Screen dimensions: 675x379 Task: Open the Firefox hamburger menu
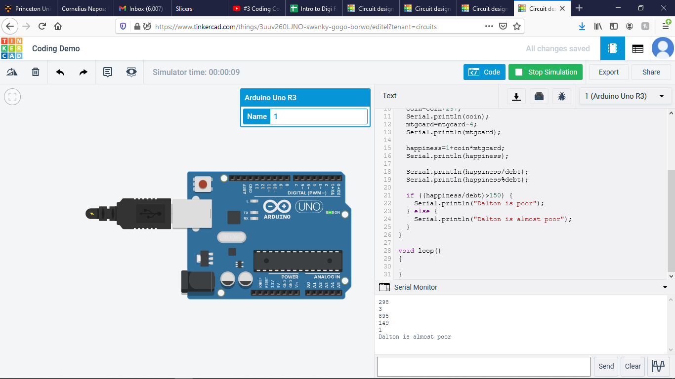click(666, 27)
